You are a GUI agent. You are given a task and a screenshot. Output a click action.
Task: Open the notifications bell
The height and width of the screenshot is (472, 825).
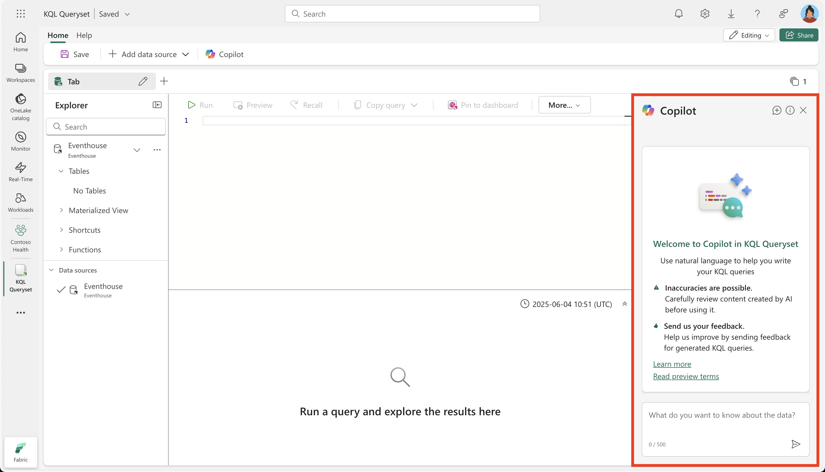[678, 14]
